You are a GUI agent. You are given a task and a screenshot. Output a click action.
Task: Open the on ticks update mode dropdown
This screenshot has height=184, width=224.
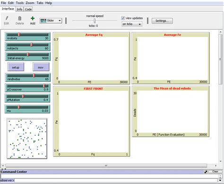coord(132,24)
